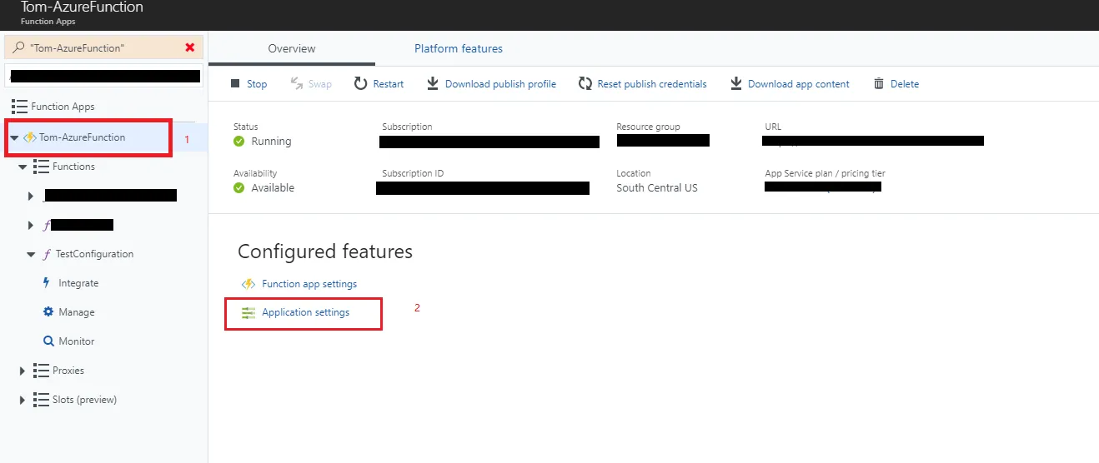Click the "Tom-AzureFunction" search field
Image resolution: width=1099 pixels, height=463 pixels.
(104, 47)
